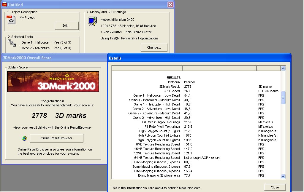Viewport: 304px width, 192px height.
Task: Click the Matrox Millennium G400 text
Action: pos(118,20)
